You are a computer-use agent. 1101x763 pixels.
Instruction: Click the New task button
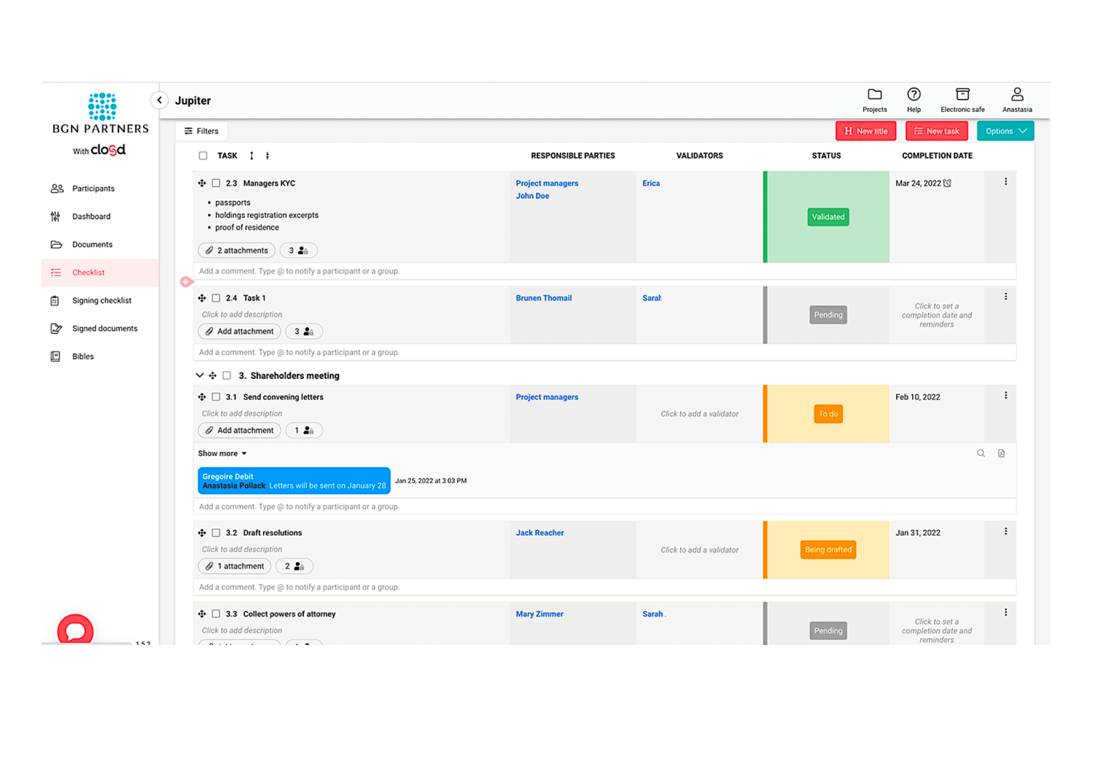(x=936, y=131)
